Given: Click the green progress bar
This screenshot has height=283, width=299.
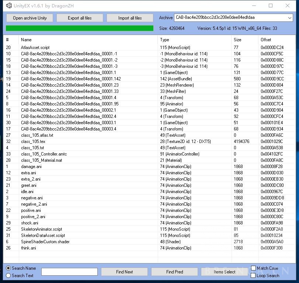Looking at the screenshot, I should tap(79, 28).
